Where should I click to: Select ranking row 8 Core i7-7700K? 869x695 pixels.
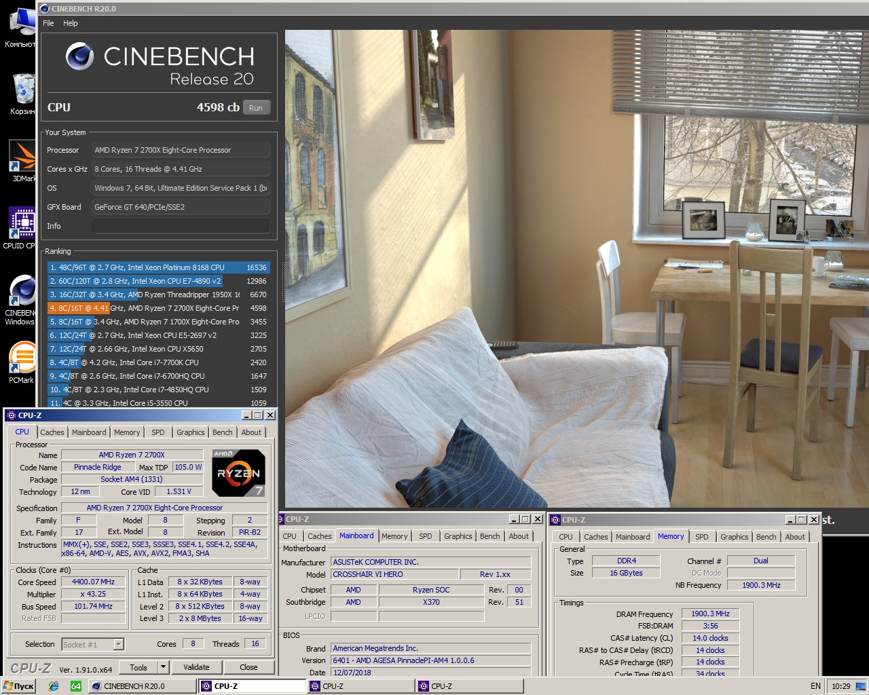pos(158,362)
